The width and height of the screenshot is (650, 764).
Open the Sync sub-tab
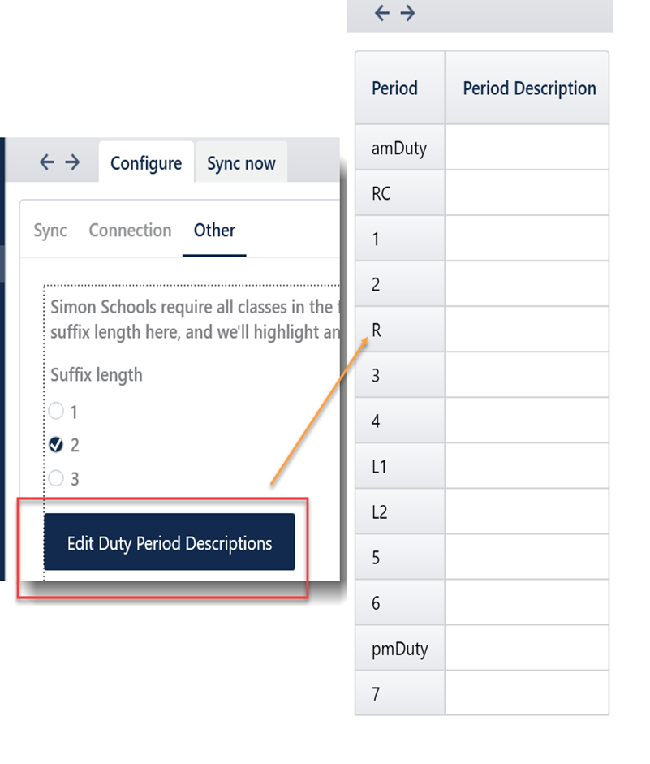(x=50, y=231)
